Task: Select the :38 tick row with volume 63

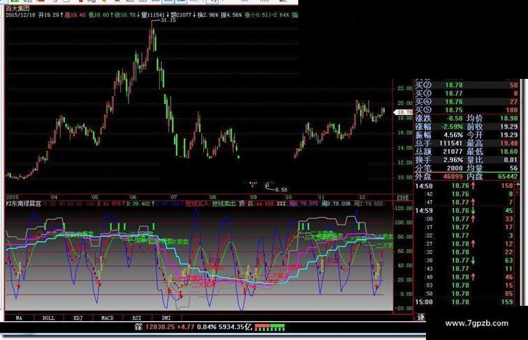Action: click(464, 260)
